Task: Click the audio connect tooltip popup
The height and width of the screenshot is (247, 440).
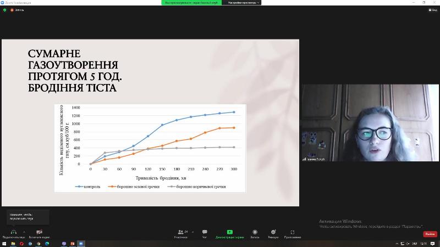Action: click(28, 217)
